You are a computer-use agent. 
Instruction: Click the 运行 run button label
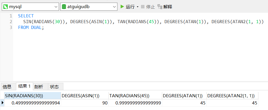coord(130,7)
